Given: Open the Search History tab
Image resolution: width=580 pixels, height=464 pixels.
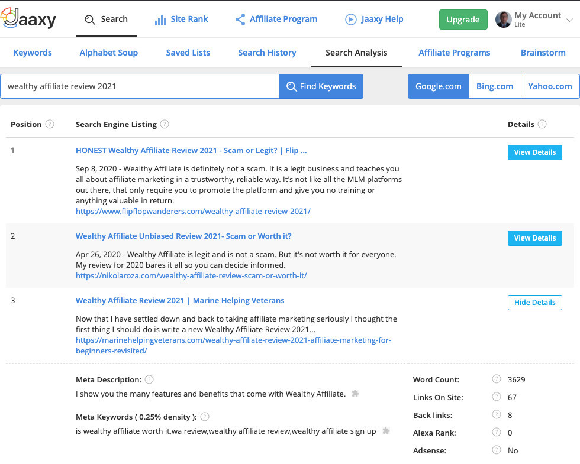Looking at the screenshot, I should 267,53.
